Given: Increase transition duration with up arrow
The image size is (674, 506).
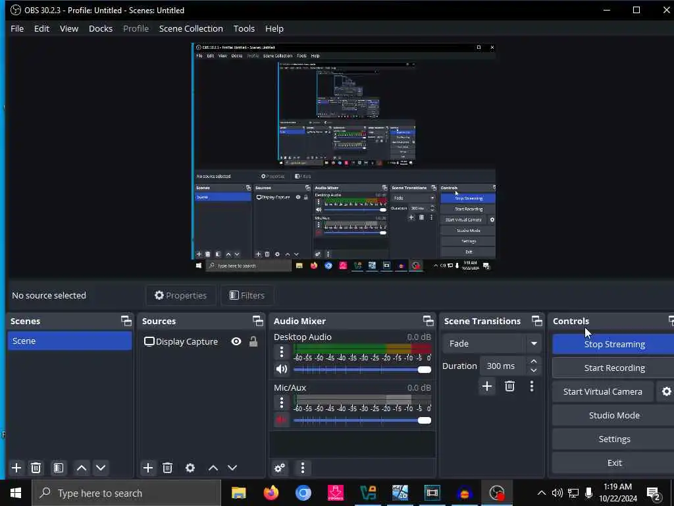Looking at the screenshot, I should (x=534, y=362).
